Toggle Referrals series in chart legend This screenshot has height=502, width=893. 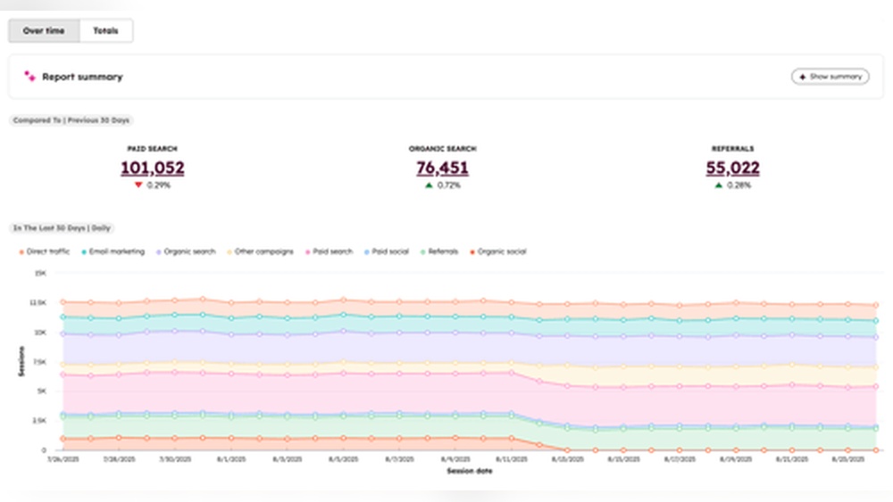tap(442, 252)
